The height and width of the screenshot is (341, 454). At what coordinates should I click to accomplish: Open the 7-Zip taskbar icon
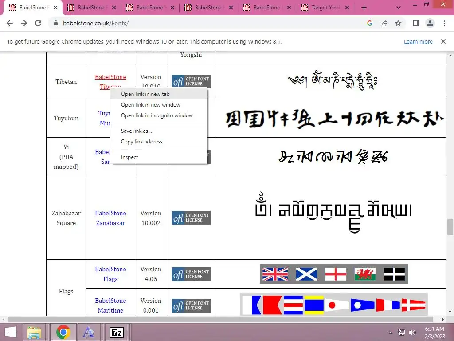pyautogui.click(x=117, y=332)
